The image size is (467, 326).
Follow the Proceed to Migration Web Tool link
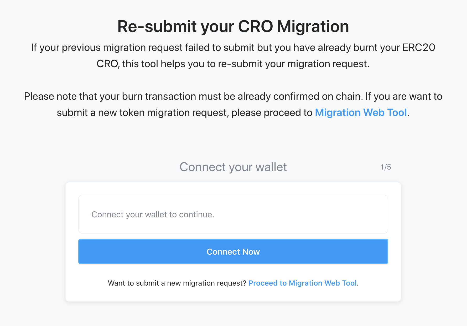point(302,283)
